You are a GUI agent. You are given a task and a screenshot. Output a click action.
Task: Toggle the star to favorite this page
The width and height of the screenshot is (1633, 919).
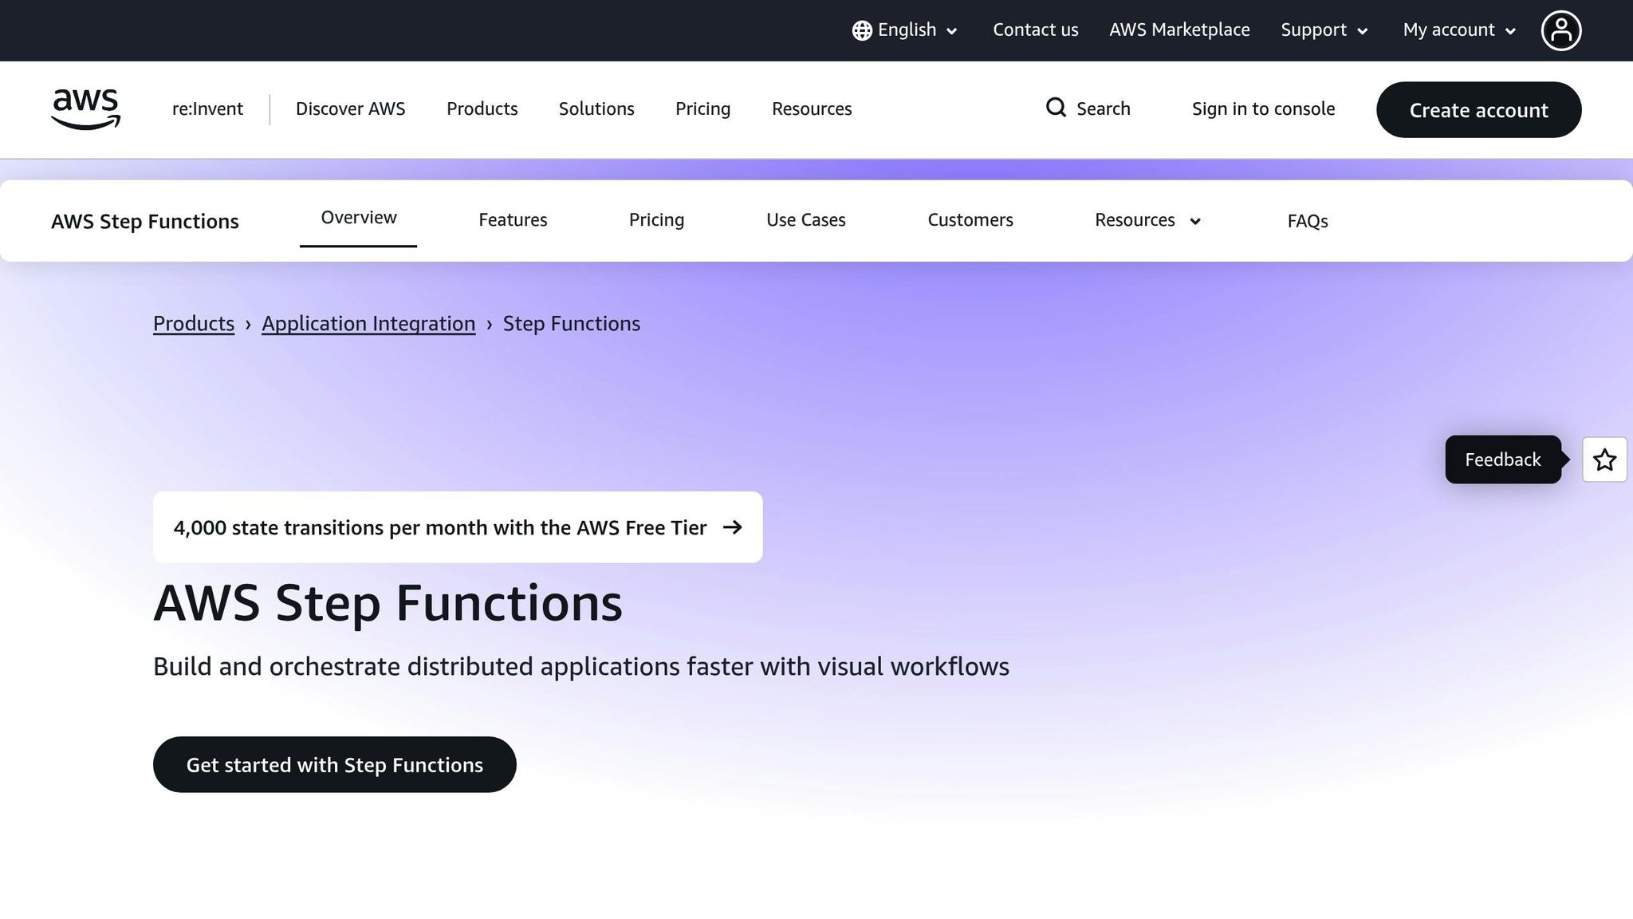[1604, 459]
